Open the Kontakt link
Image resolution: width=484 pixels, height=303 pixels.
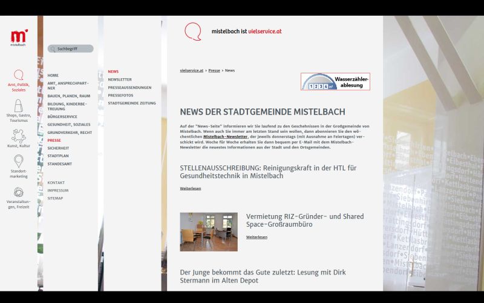56,183
